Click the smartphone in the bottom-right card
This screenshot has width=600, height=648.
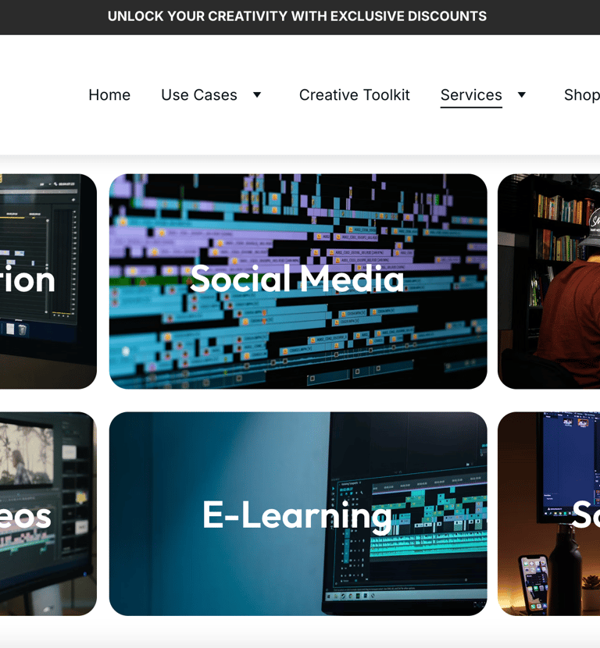tap(535, 582)
